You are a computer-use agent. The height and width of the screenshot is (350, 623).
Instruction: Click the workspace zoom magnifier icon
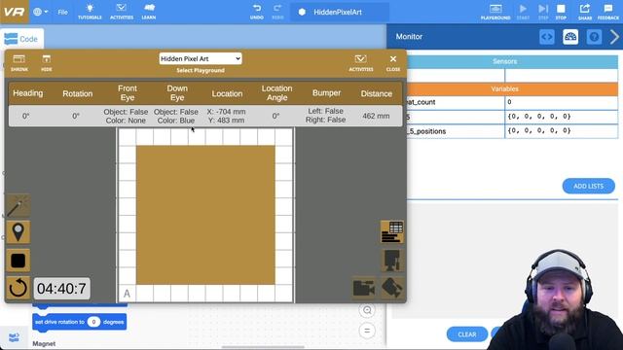367,310
